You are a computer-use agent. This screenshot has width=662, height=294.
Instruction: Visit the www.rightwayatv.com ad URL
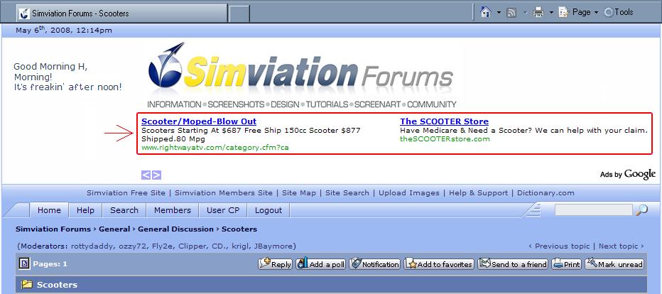(215, 148)
